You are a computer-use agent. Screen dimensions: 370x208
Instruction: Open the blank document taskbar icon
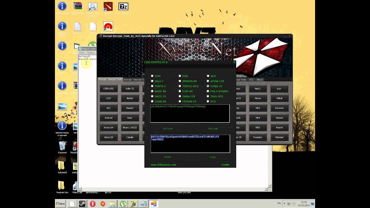click(72, 204)
